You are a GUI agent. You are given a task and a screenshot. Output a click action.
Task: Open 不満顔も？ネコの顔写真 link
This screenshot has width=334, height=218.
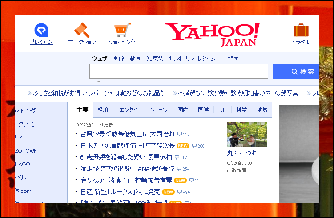click(x=238, y=93)
